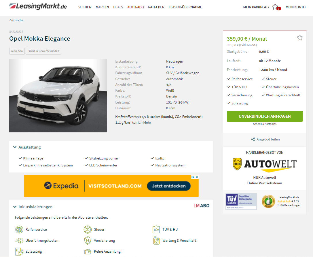Click the 1.500 km / Monat value

click(x=273, y=70)
